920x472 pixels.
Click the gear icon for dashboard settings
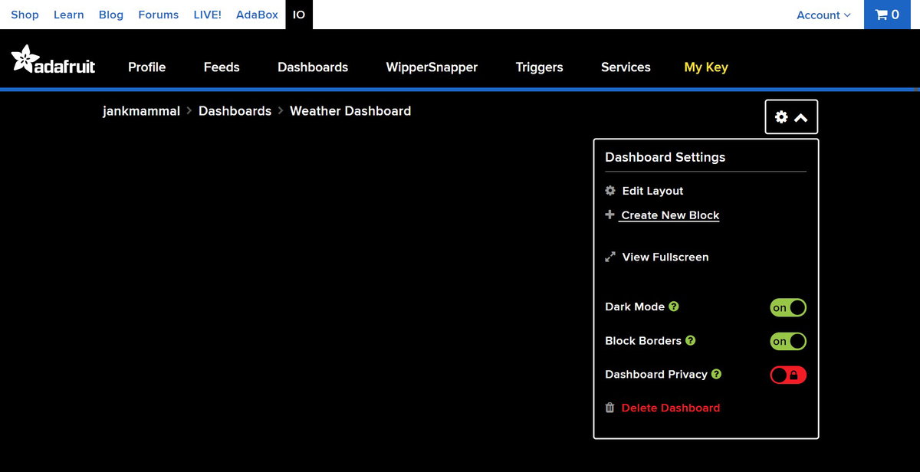click(781, 117)
